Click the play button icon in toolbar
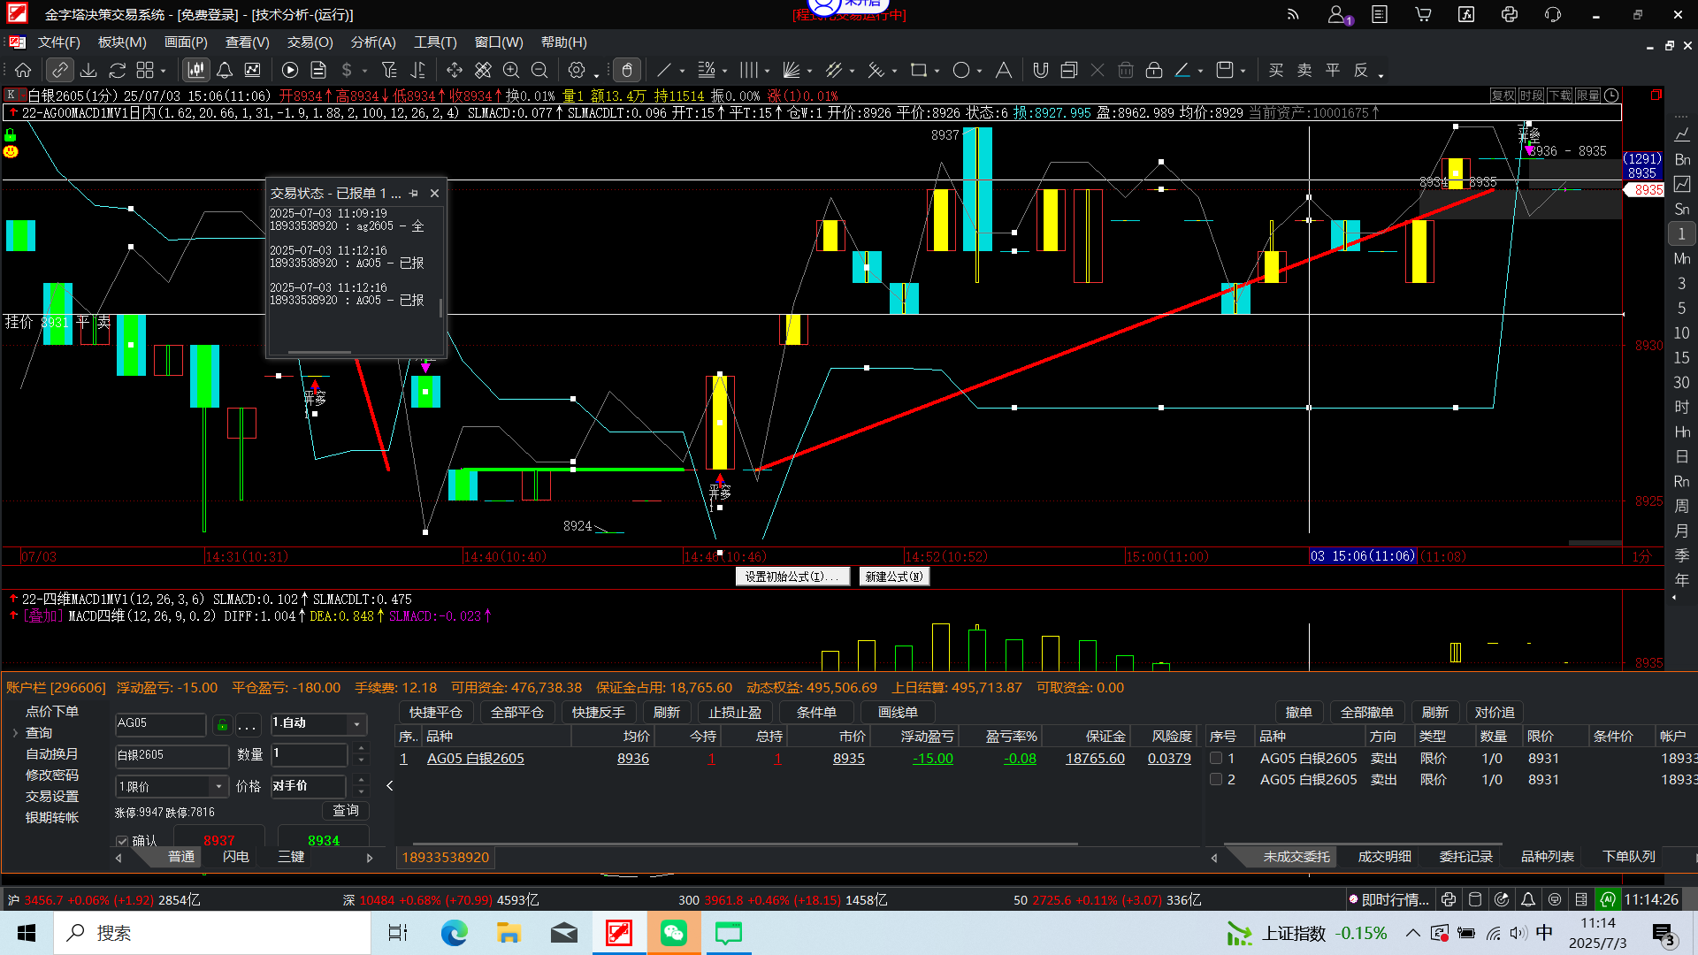Viewport: 1698px width, 955px height. pyautogui.click(x=290, y=70)
